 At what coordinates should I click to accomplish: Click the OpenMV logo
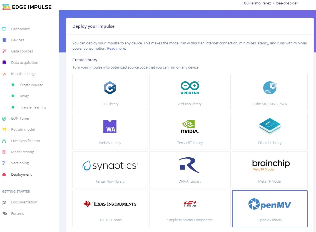tap(270, 204)
